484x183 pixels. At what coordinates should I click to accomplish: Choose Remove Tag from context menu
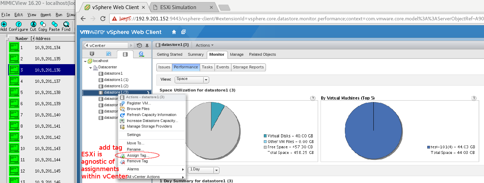[x=137, y=161]
